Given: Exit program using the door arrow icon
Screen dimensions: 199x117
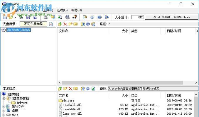Looking at the screenshot, I should (x=107, y=17).
